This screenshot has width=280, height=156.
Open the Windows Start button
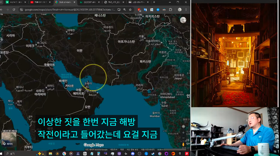pyautogui.click(x=1, y=154)
